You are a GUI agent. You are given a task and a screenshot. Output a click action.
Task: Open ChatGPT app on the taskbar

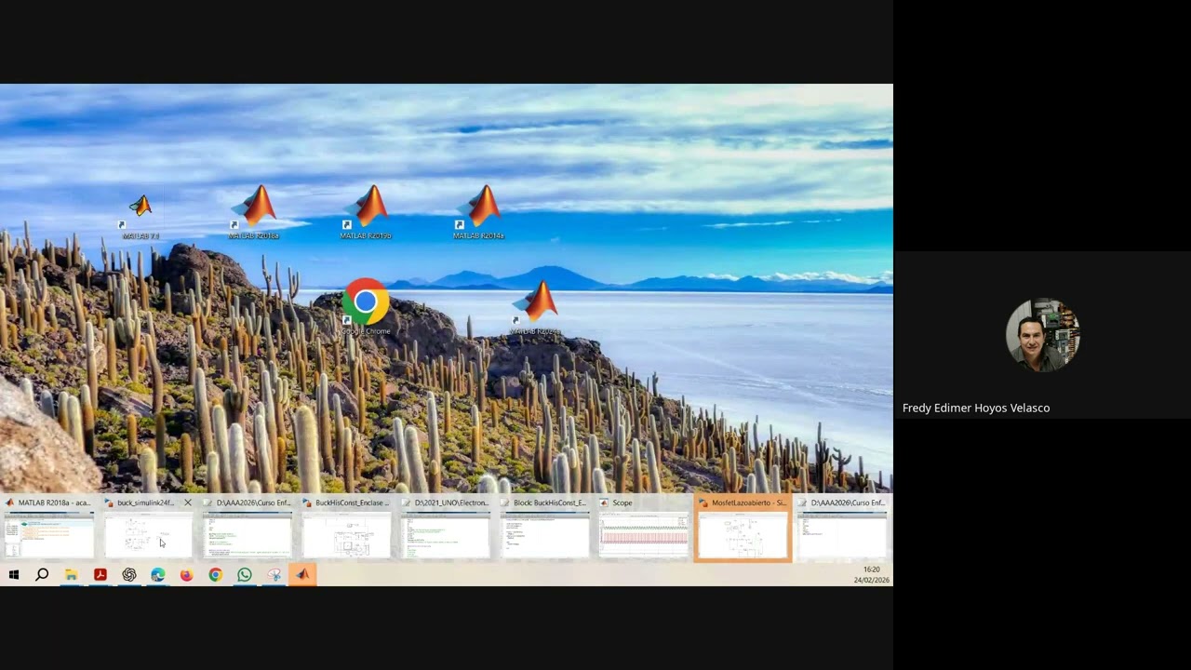[128, 575]
